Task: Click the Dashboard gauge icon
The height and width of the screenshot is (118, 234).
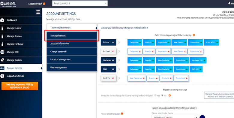Action: pos(2,20)
